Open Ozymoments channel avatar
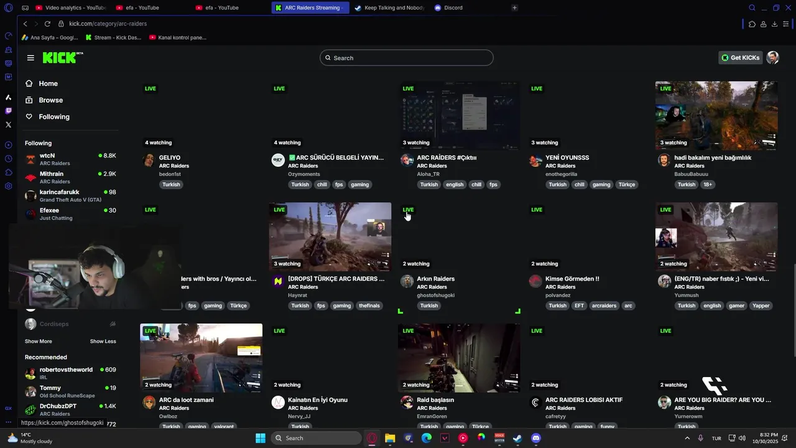The width and height of the screenshot is (796, 448). tap(278, 161)
